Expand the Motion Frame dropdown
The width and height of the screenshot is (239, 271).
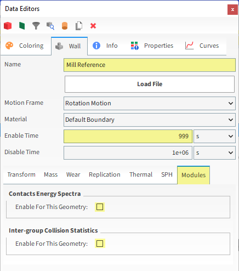coord(150,103)
